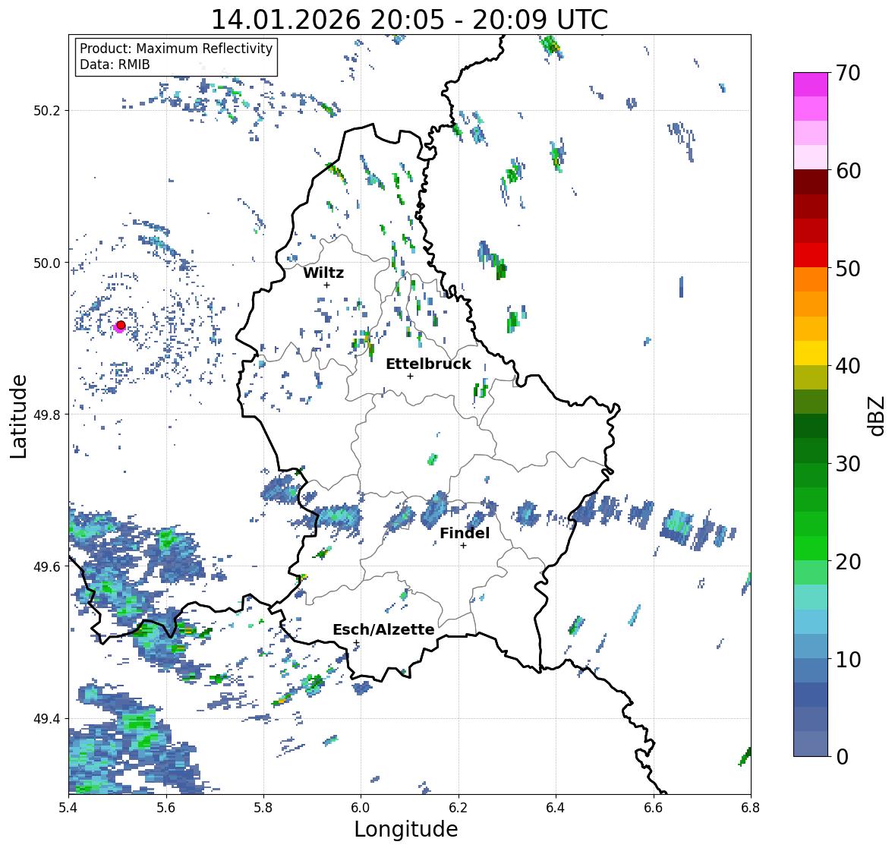Click the 'Data: RMIB' text
Screen dimensions: 895x848
pyautogui.click(x=115, y=65)
